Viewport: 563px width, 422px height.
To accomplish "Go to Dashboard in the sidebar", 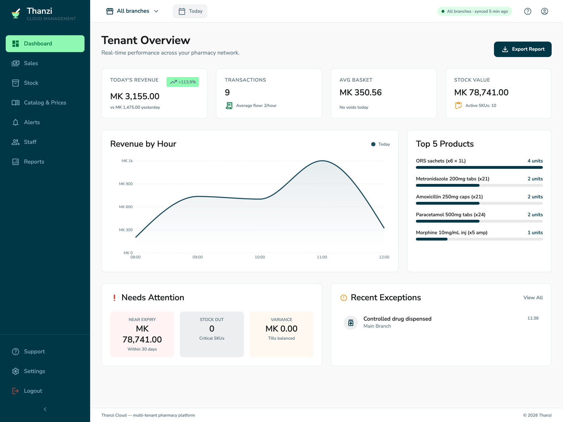I will point(45,44).
